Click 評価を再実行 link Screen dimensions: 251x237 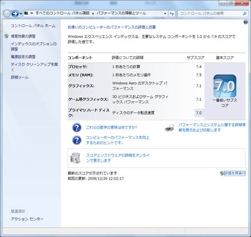click(235, 173)
